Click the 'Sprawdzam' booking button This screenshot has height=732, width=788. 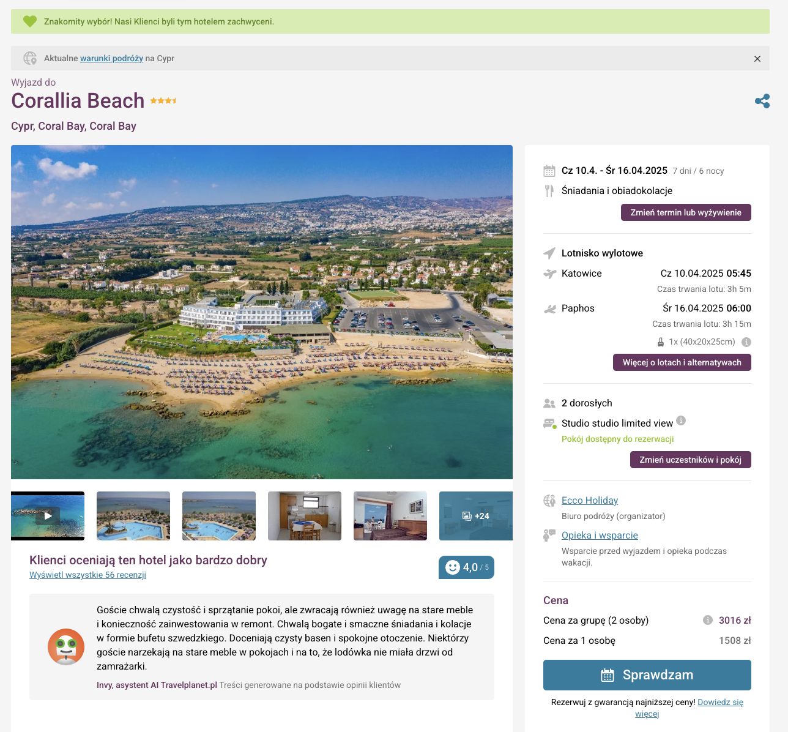[x=647, y=675]
